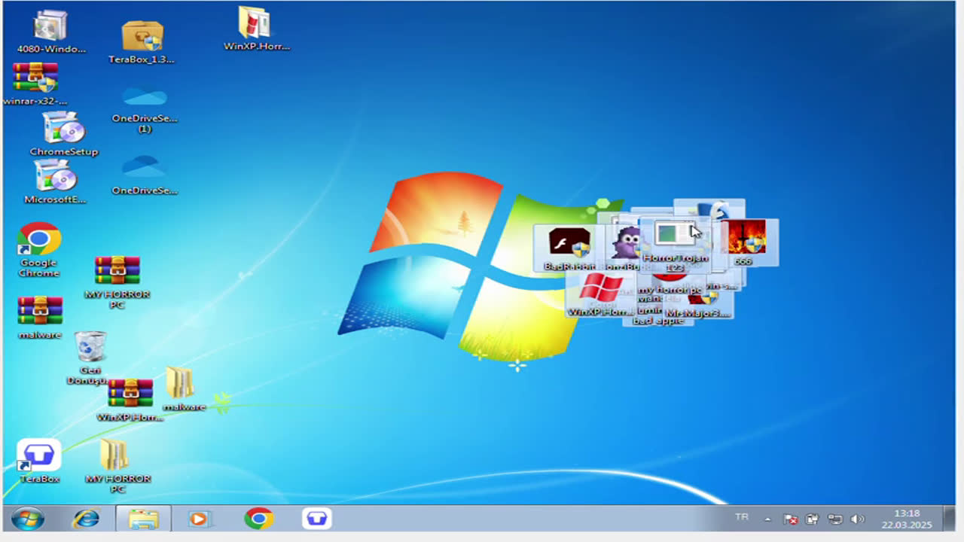Open Windows Media Player from the taskbar
Screen dimensions: 964x542
199,519
